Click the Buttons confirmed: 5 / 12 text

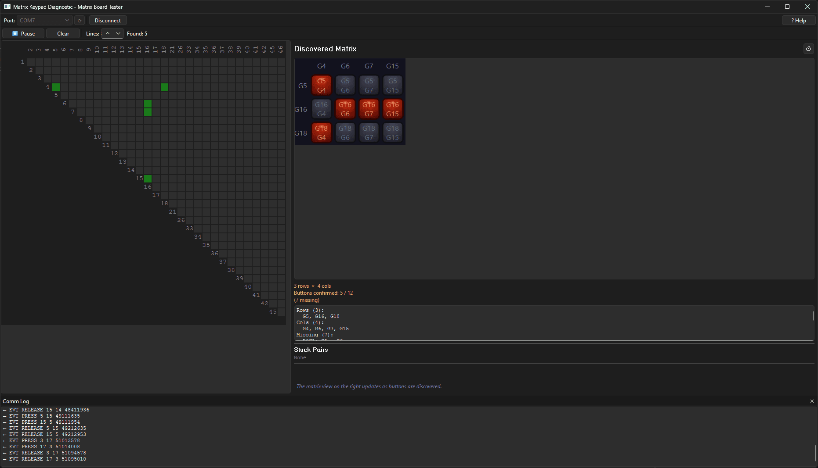tap(323, 293)
